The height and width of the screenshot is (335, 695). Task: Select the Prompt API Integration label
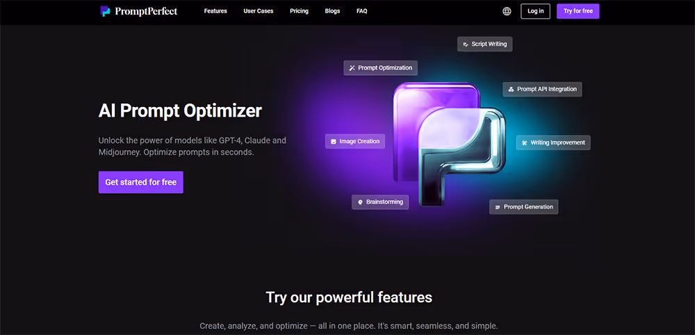tap(547, 89)
